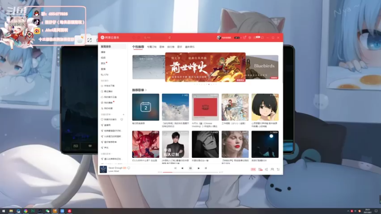Screen dimensions: 381x214
Task: Click the NetEase Cloud Music logo
Action: click(x=110, y=38)
